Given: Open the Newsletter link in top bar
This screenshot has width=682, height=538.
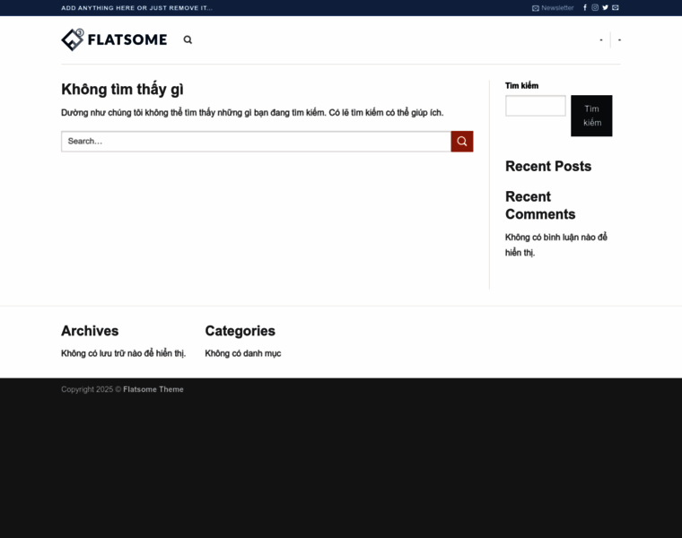Looking at the screenshot, I should [553, 7].
